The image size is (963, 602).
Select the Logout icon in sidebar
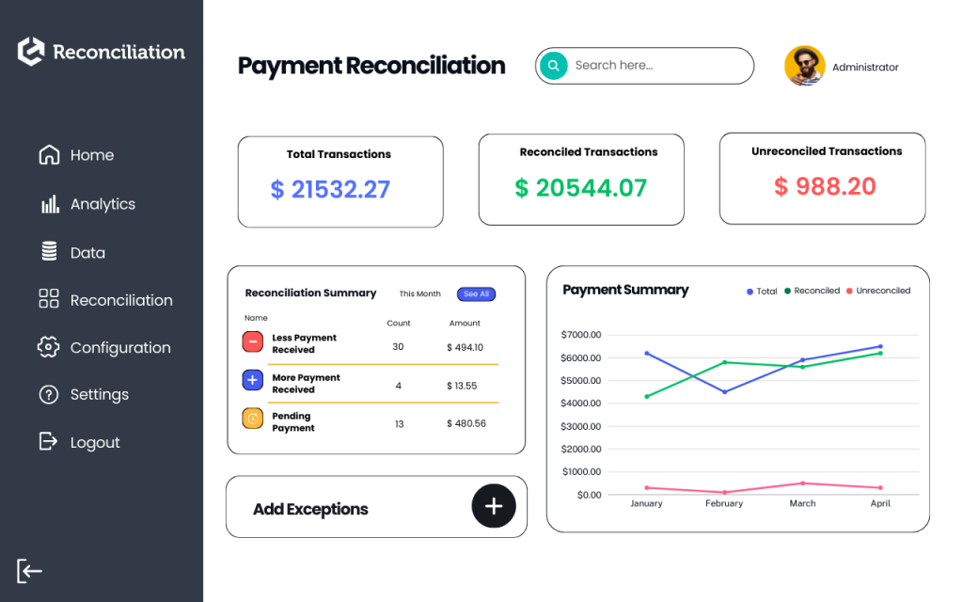[x=48, y=442]
